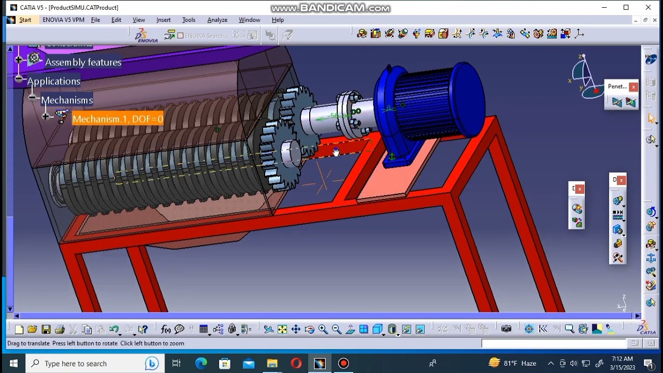Open the Analyze menu
The height and width of the screenshot is (373, 663).
(x=218, y=20)
